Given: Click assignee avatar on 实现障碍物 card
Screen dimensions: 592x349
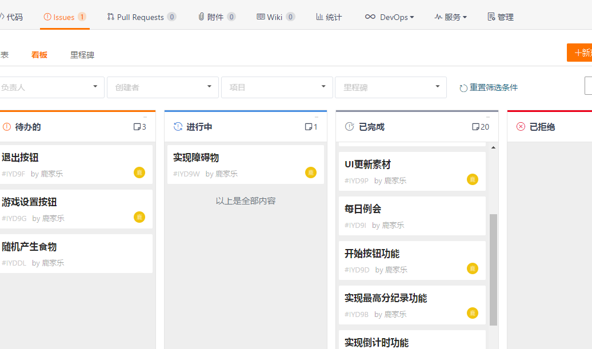Looking at the screenshot, I should [311, 173].
